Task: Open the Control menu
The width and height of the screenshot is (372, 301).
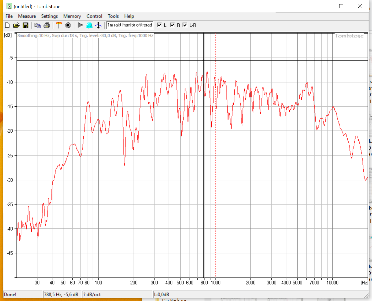Action: pyautogui.click(x=94, y=16)
